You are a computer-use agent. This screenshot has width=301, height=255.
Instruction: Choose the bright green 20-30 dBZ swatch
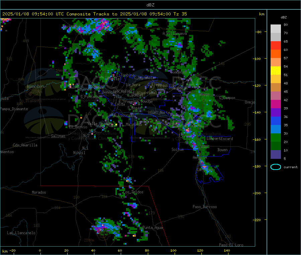coord(276,137)
